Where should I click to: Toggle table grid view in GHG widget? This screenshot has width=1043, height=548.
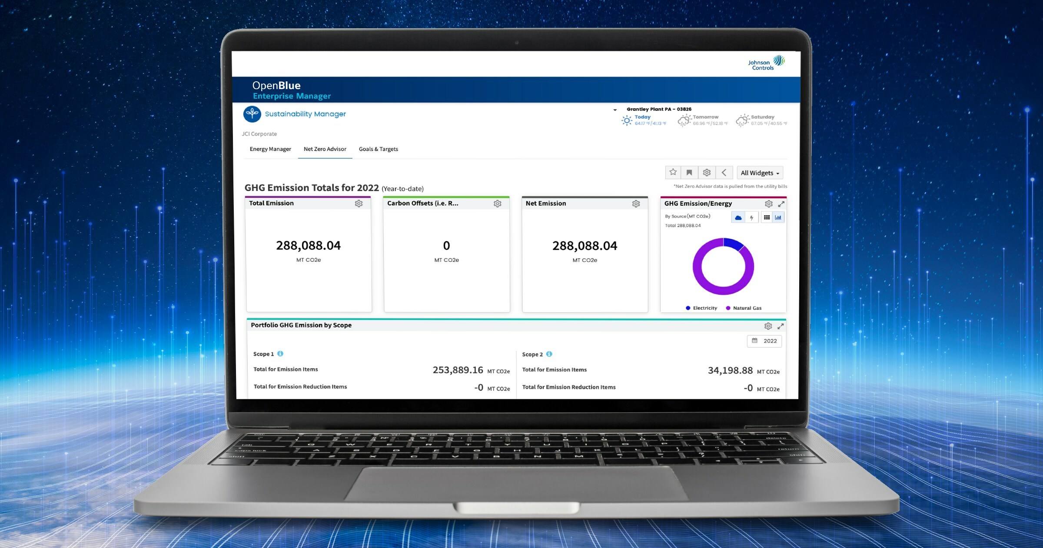pyautogui.click(x=767, y=217)
